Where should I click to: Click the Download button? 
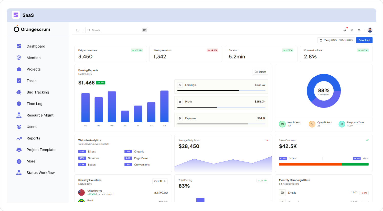click(364, 40)
